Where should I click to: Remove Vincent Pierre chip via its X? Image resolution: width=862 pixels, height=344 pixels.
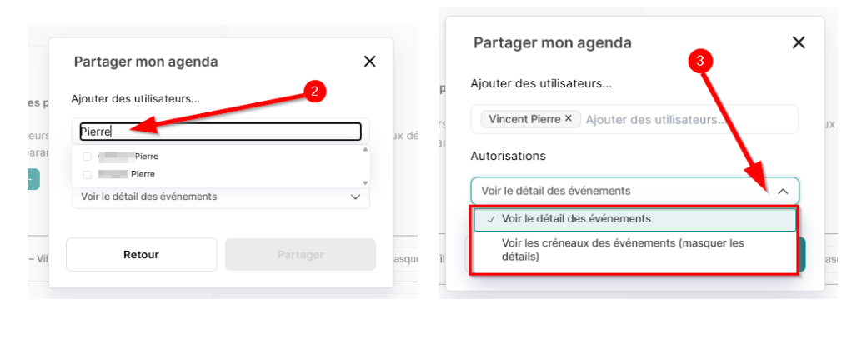pyautogui.click(x=569, y=119)
